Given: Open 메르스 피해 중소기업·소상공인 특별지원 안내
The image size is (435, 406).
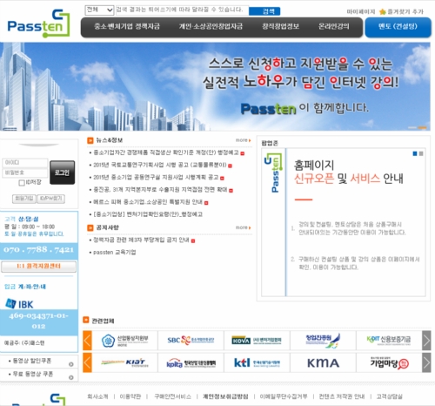Looking at the screenshot, I should coord(148,202).
